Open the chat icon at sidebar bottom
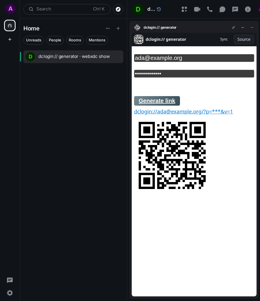 tap(10, 280)
